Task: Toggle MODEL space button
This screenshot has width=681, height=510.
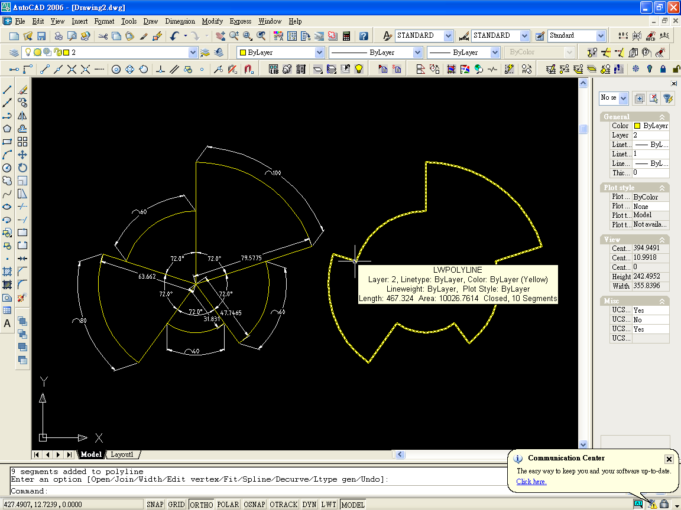Action: pos(353,504)
